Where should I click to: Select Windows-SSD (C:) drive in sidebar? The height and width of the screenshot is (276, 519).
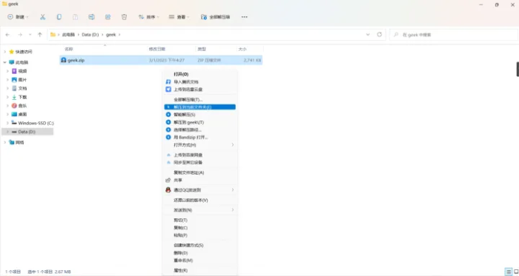[x=36, y=123]
